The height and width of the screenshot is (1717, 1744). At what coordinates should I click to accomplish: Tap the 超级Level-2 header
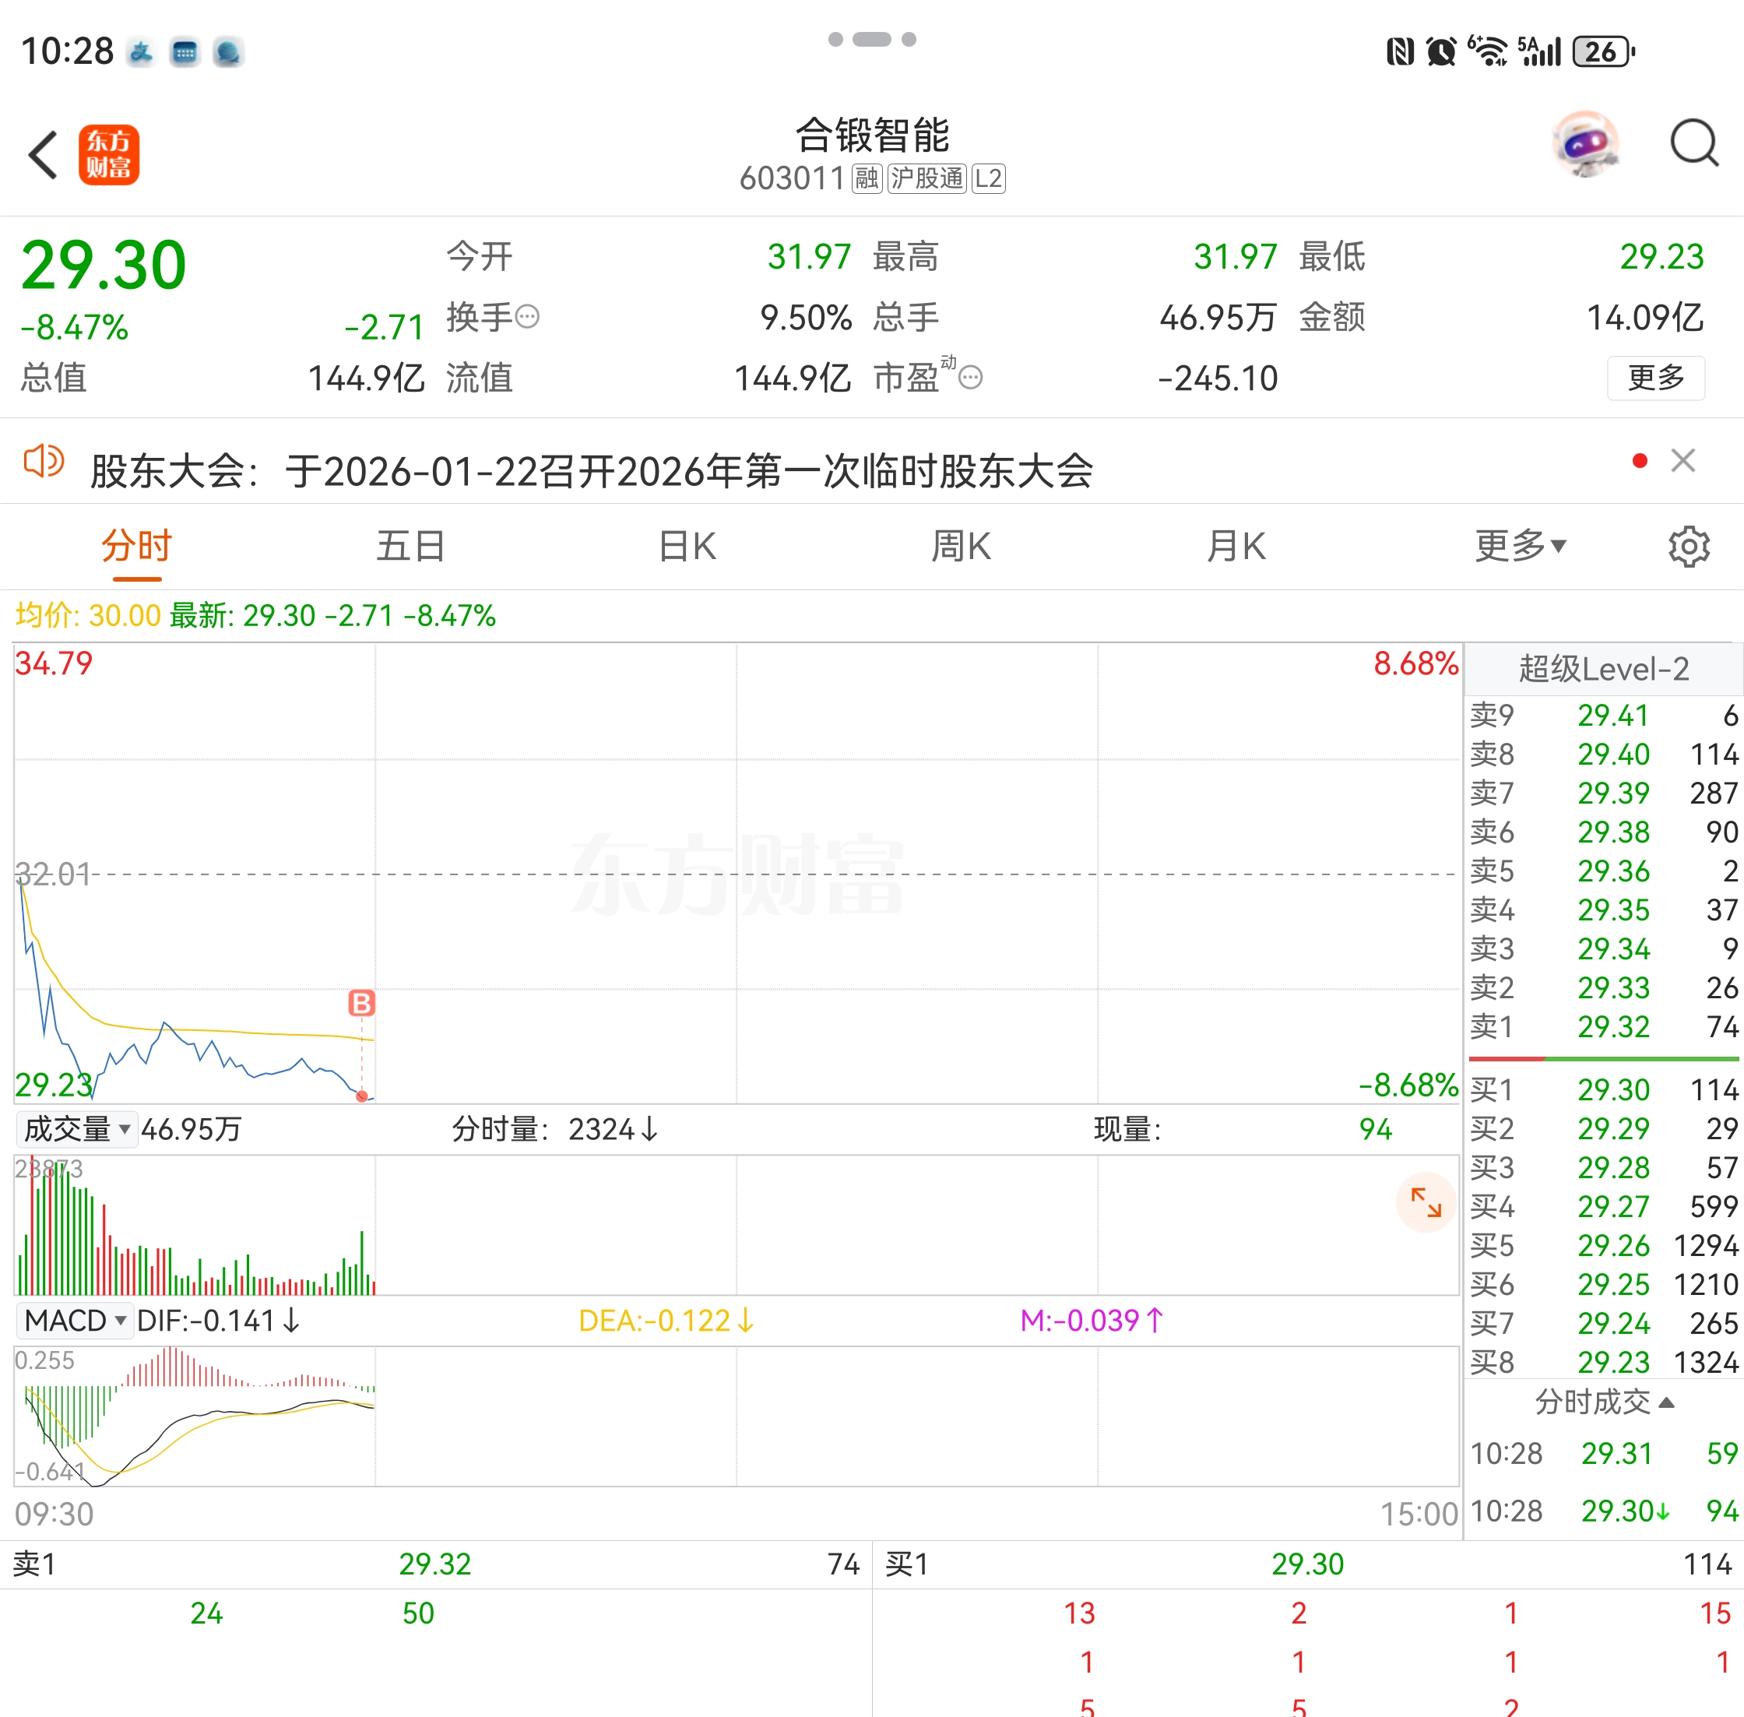[1603, 669]
